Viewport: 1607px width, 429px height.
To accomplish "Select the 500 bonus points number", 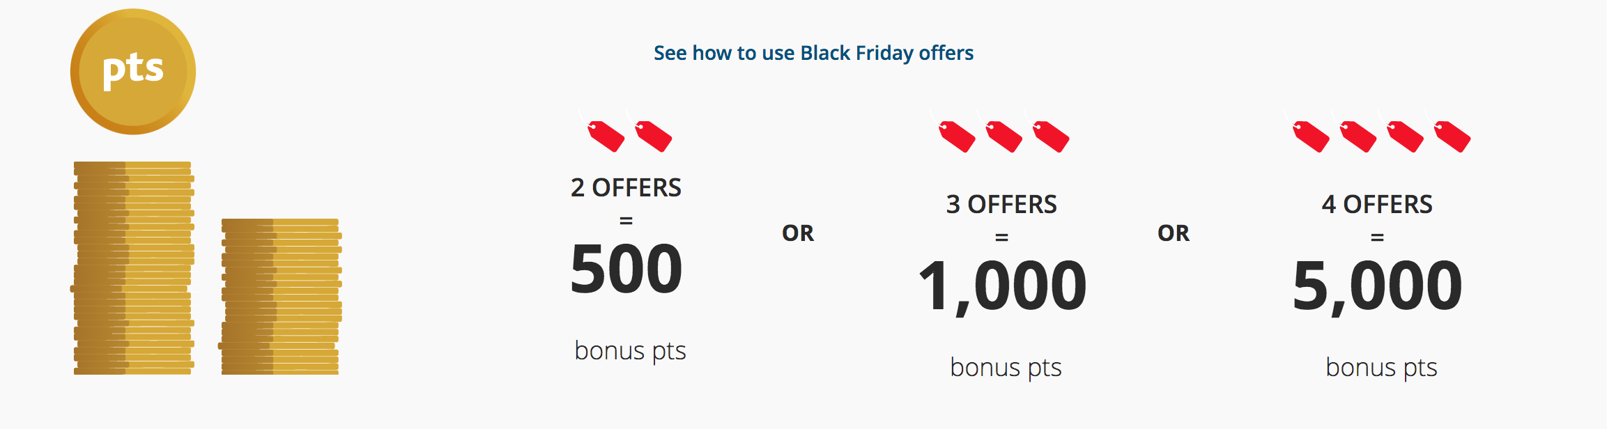I will click(x=626, y=269).
